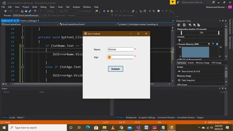233x131 pixels.
Task: Open the Analyze menu
Action: pos(76,7)
